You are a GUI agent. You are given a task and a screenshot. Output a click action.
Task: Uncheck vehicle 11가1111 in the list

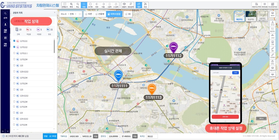click(14, 41)
